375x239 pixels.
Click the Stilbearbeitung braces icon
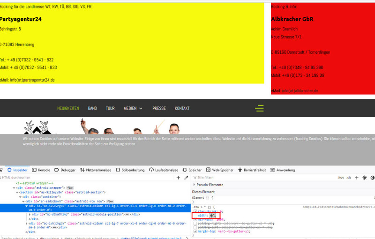click(118, 170)
